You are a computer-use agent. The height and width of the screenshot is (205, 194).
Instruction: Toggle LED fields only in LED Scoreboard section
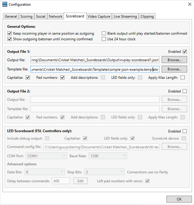point(132,139)
